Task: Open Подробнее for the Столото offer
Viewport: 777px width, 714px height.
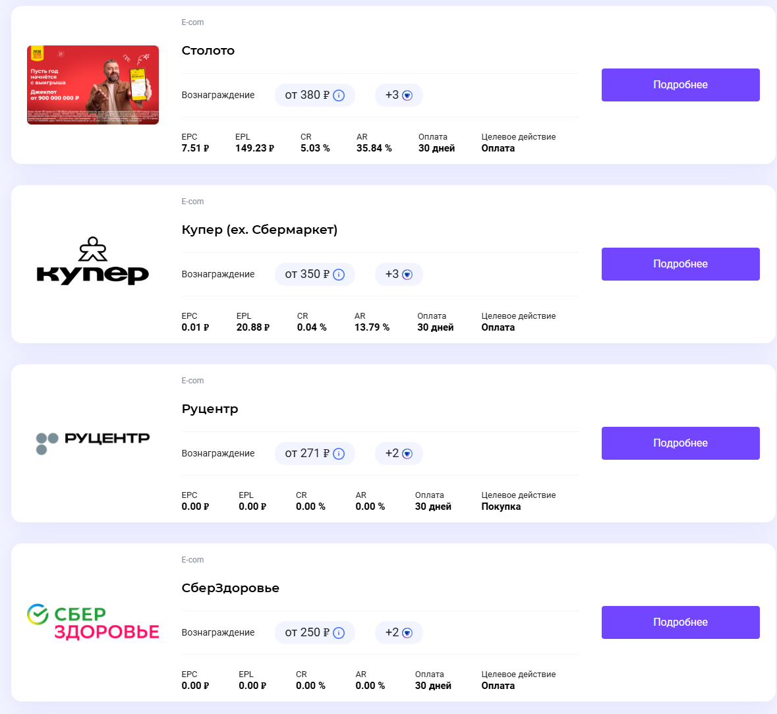Action: pos(680,85)
